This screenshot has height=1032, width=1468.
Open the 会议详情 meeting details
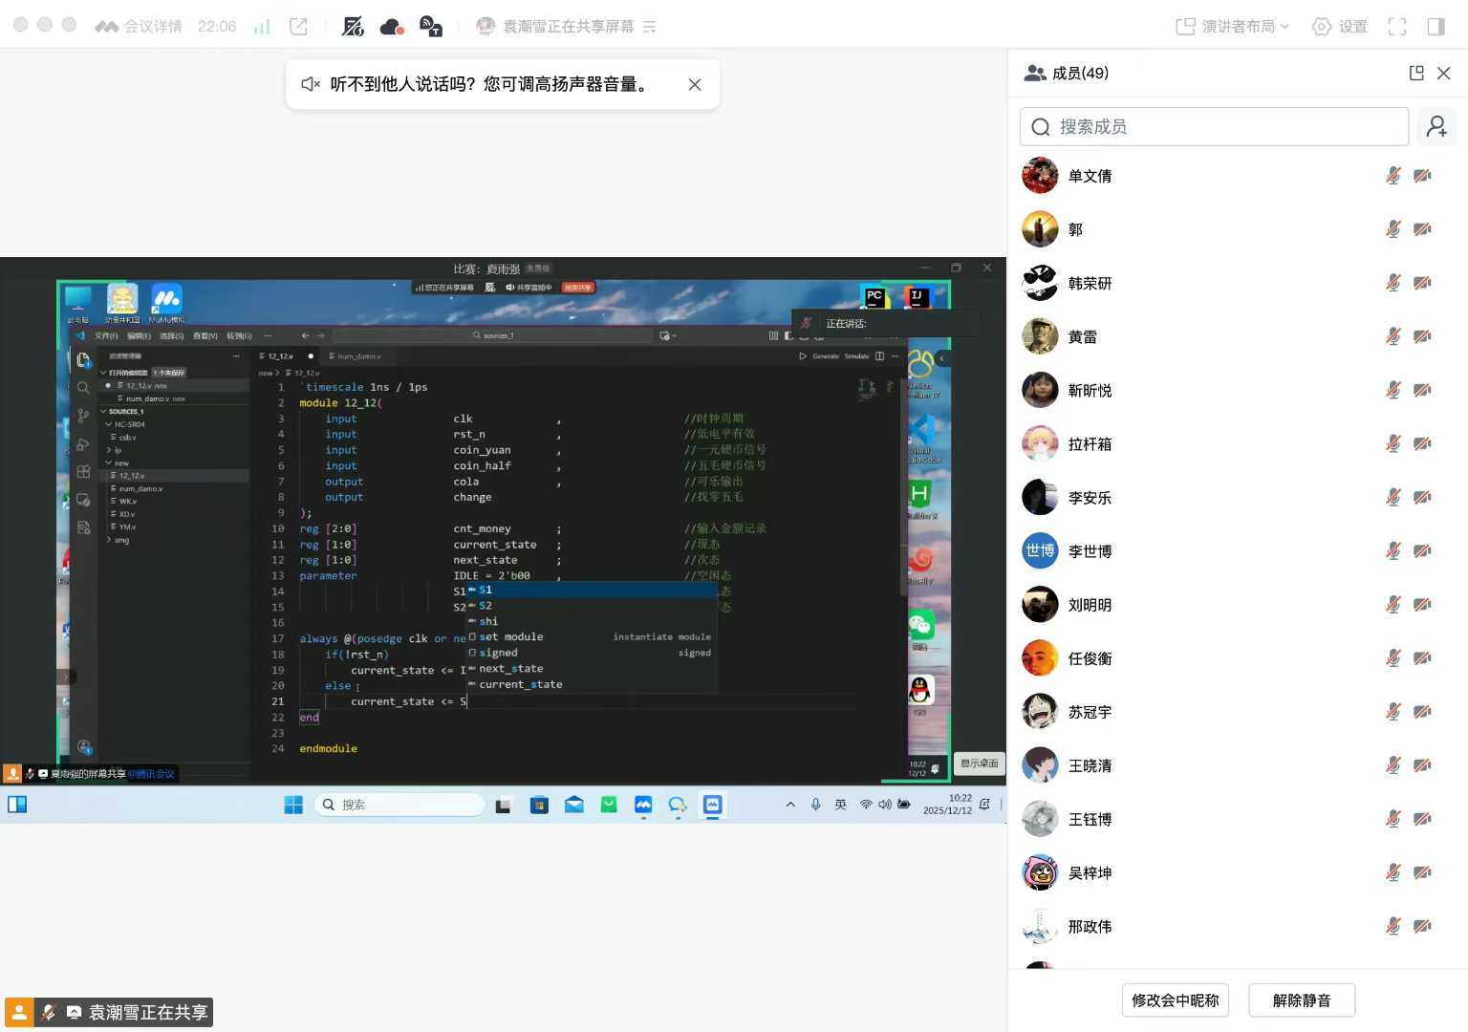click(140, 26)
